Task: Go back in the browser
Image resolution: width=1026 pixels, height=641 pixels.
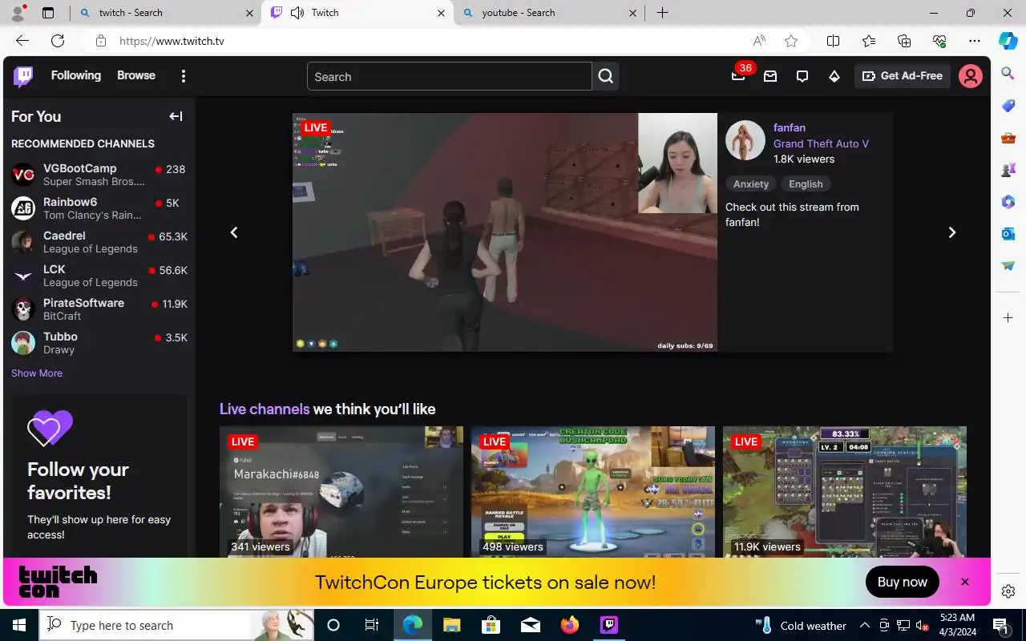Action: [22, 41]
